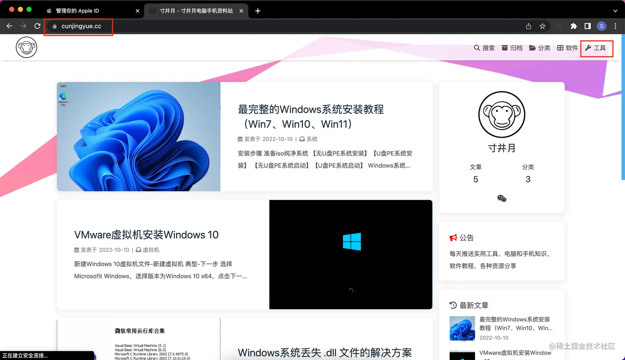
Task: Open sidebar recent post 最完整的Windows系统安装教程
Action: pyautogui.click(x=516, y=324)
